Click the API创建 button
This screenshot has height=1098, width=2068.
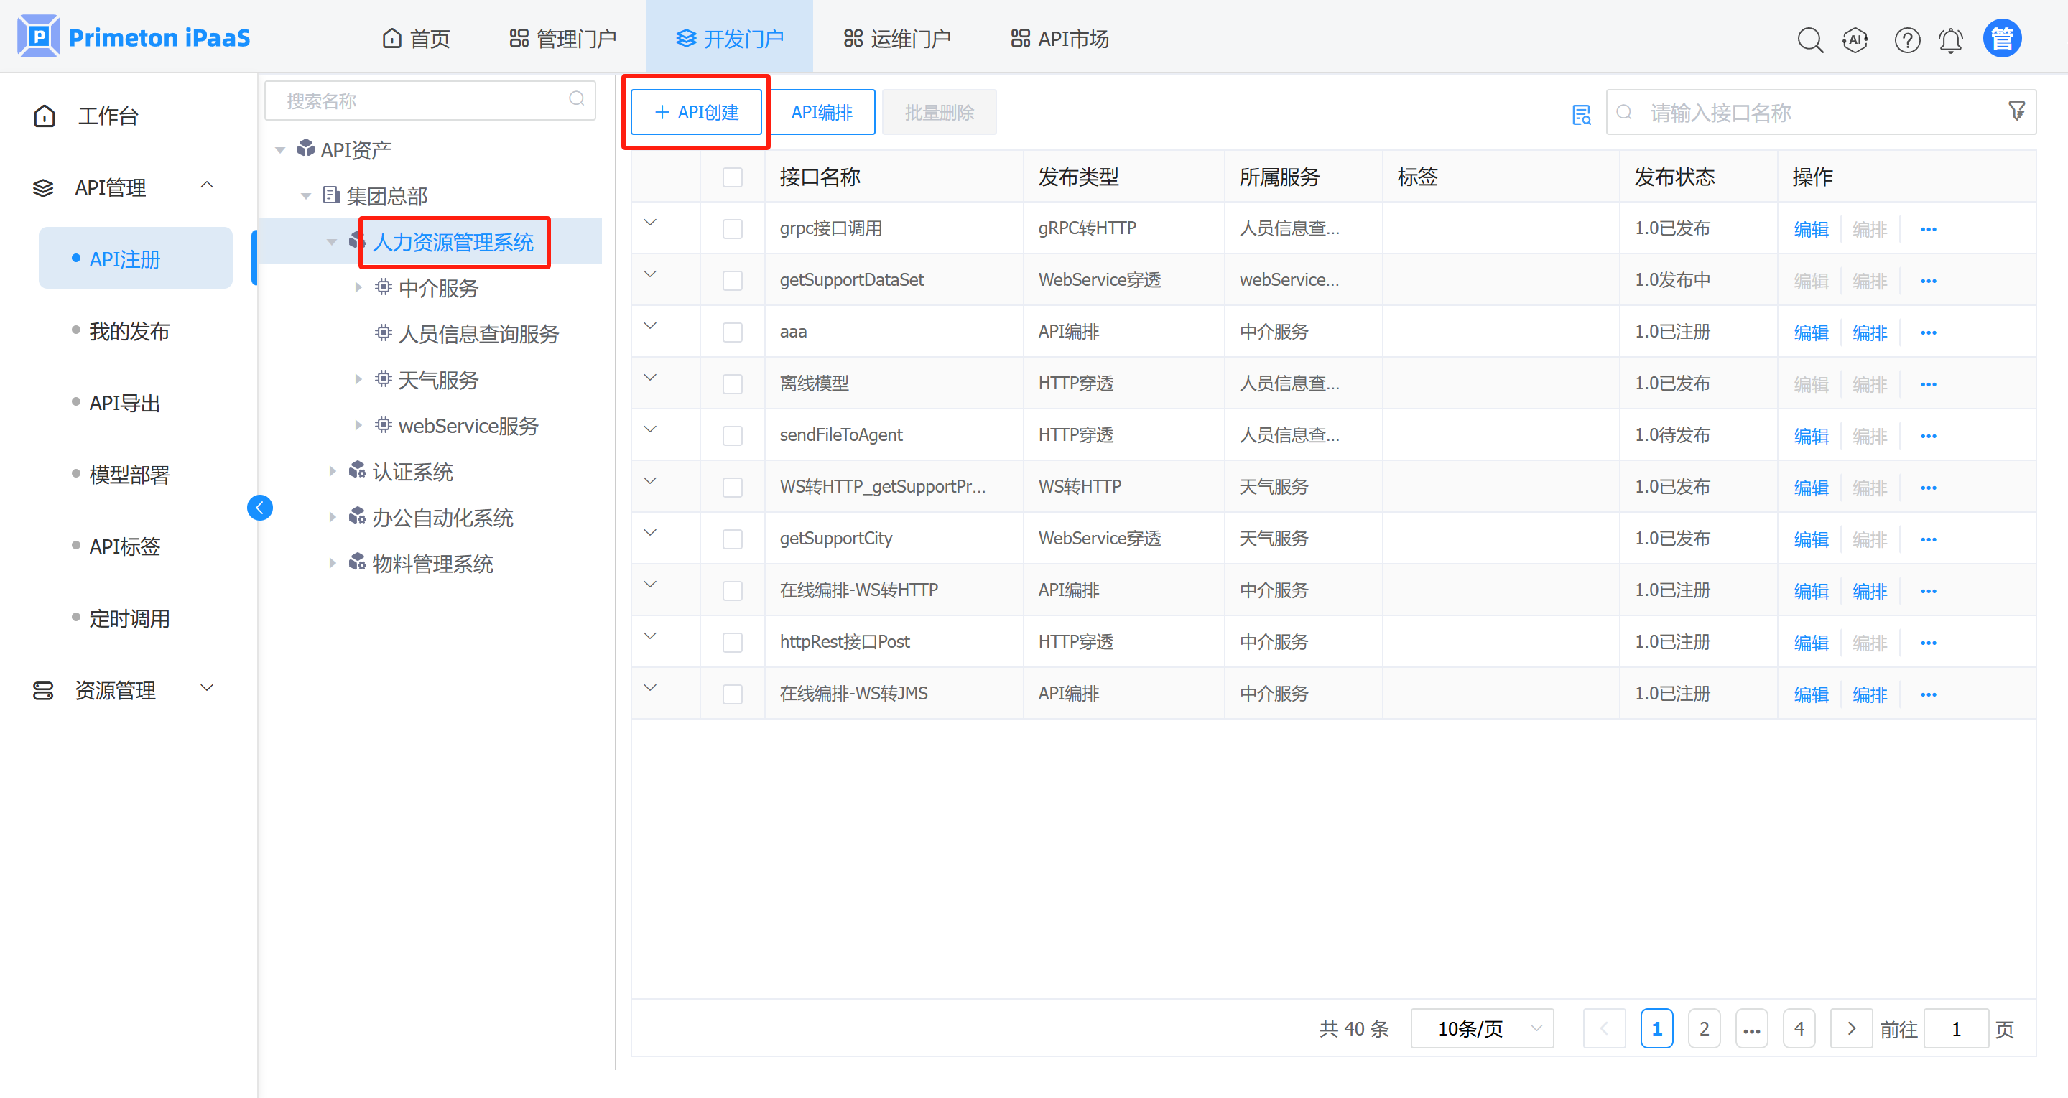pyautogui.click(x=696, y=112)
